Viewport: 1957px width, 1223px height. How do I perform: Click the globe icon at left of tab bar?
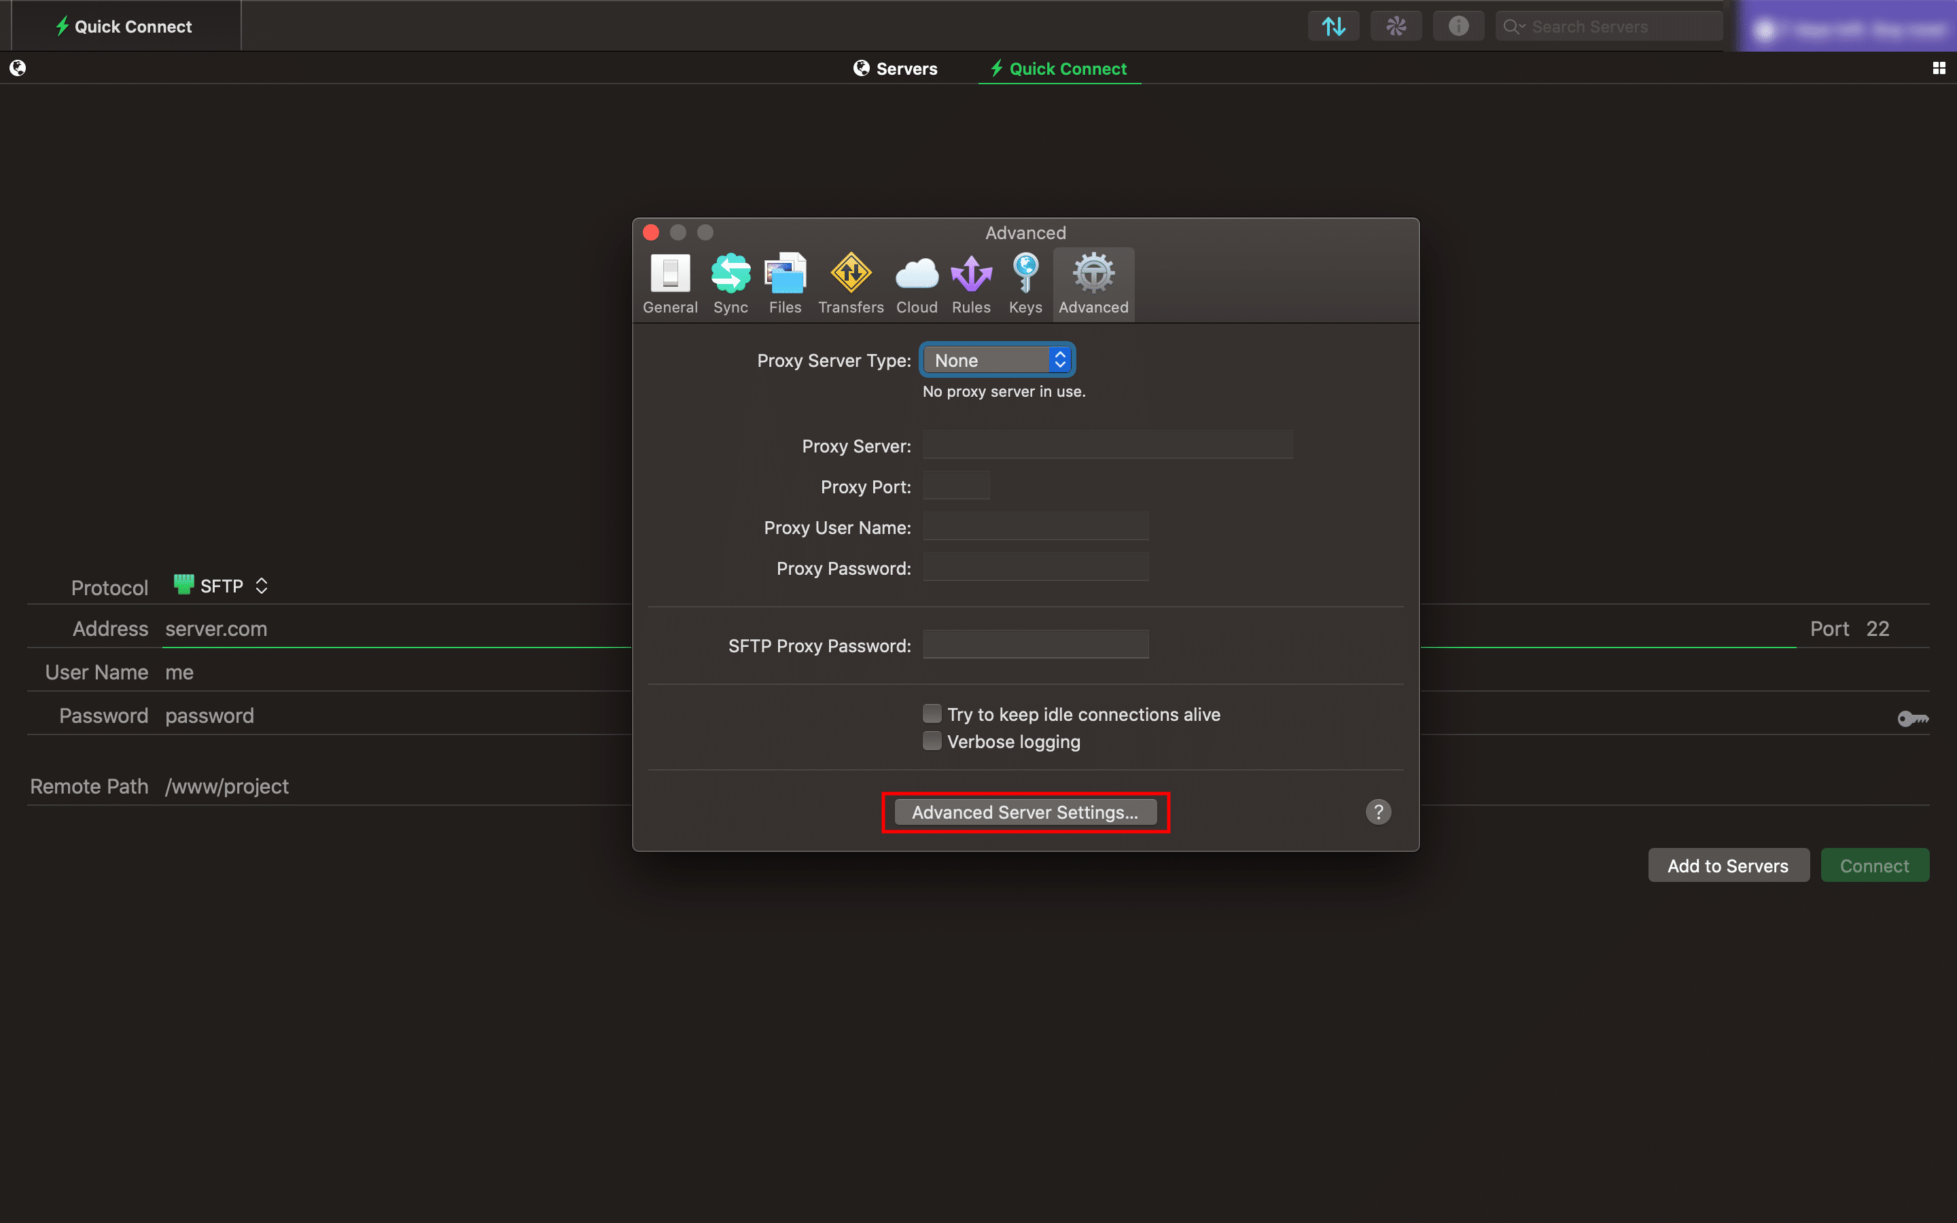pyautogui.click(x=18, y=68)
